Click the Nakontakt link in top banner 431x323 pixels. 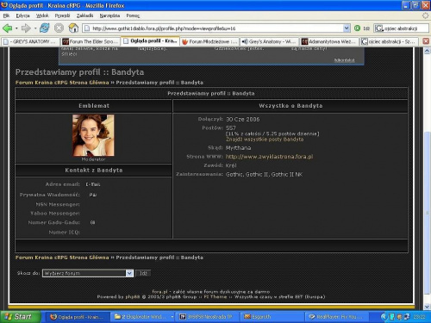click(344, 60)
